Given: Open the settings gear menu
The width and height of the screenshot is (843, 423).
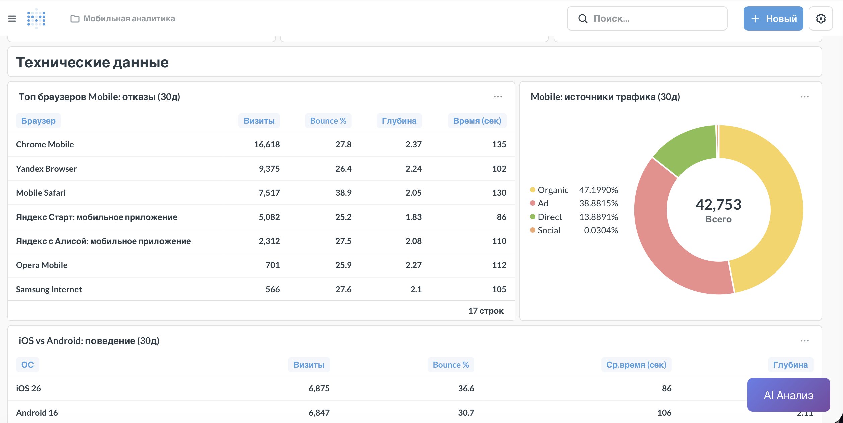Looking at the screenshot, I should [821, 19].
